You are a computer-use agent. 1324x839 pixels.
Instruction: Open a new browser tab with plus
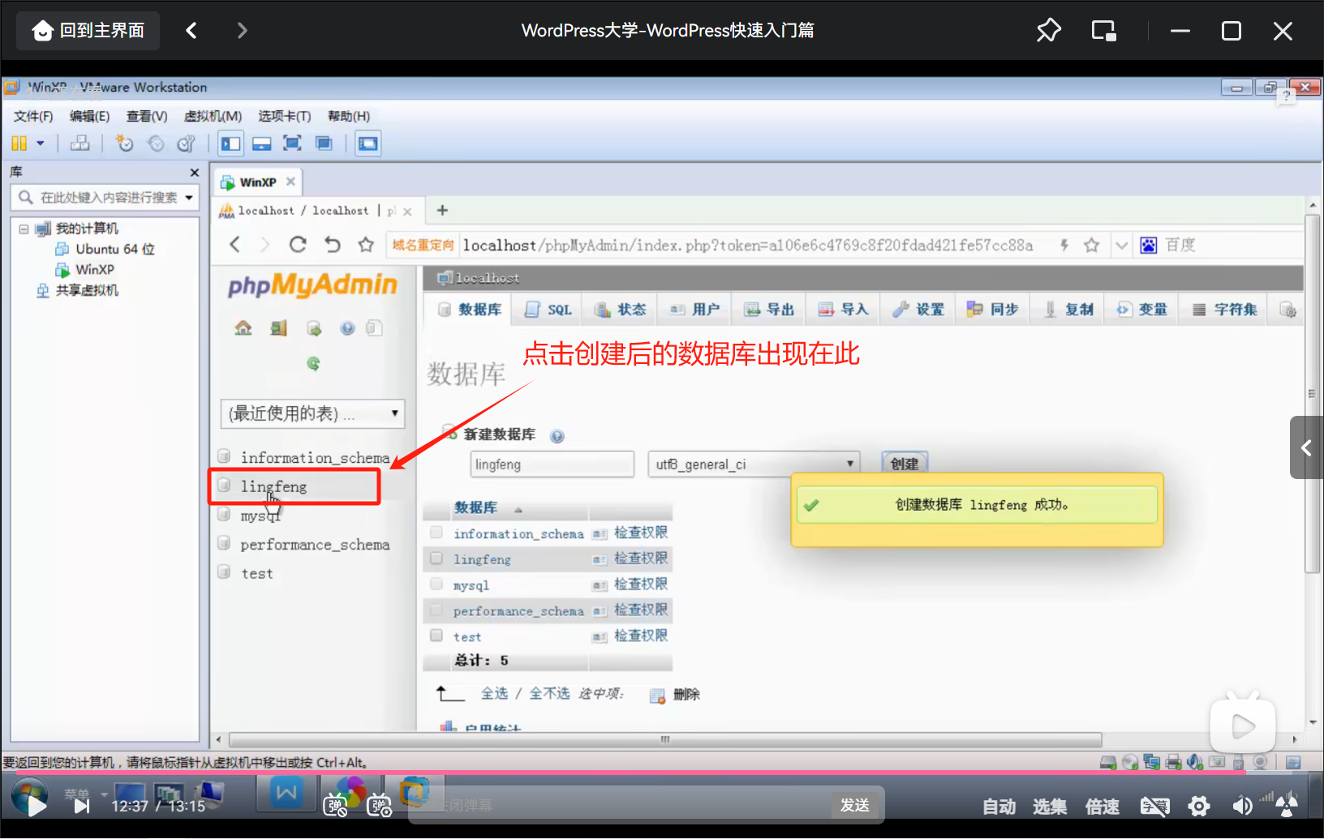coord(442,211)
